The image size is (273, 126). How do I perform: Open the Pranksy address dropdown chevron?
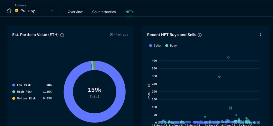click(52, 11)
